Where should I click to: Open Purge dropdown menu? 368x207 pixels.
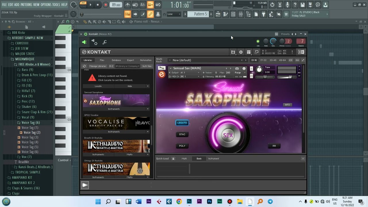240,73
